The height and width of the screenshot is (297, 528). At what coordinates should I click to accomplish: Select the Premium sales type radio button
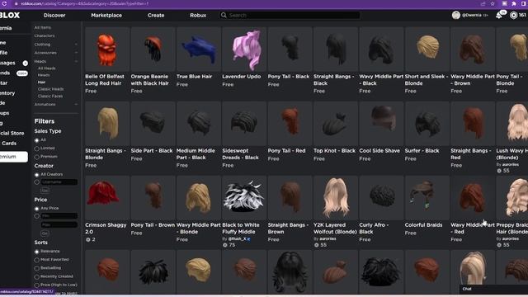pyautogui.click(x=36, y=157)
